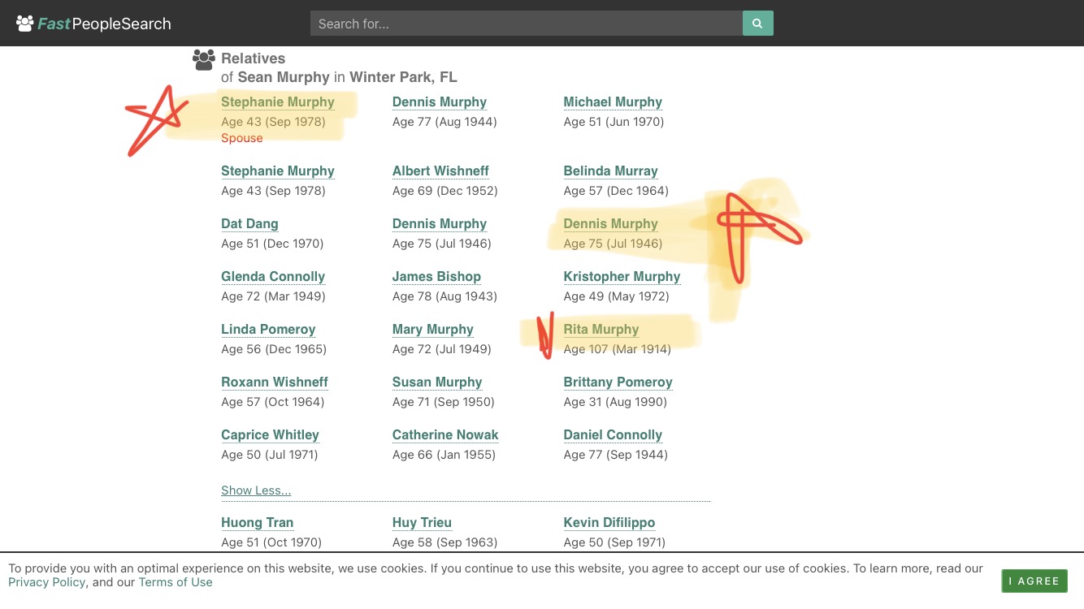Open Mary Murphy profile
This screenshot has height=609, width=1084.
(x=433, y=329)
